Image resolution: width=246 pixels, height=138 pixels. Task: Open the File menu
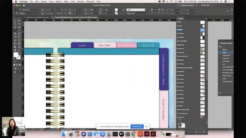(x=31, y=2)
